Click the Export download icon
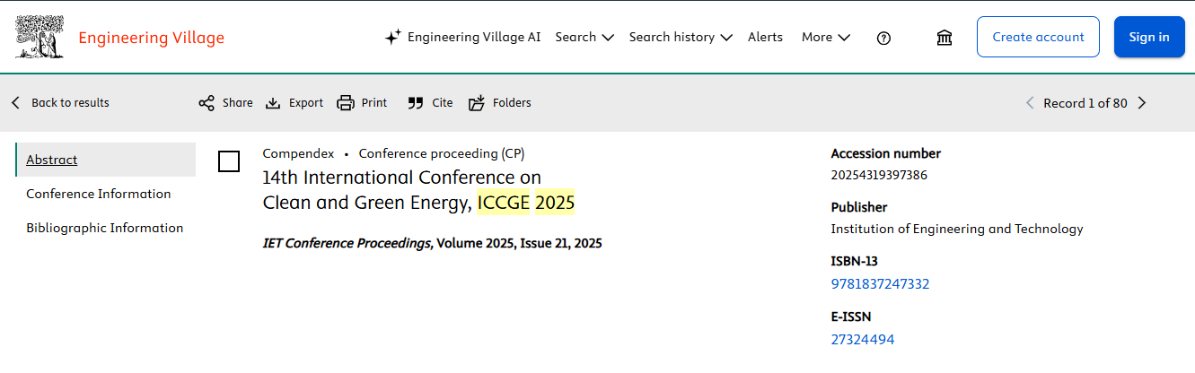 coord(274,103)
